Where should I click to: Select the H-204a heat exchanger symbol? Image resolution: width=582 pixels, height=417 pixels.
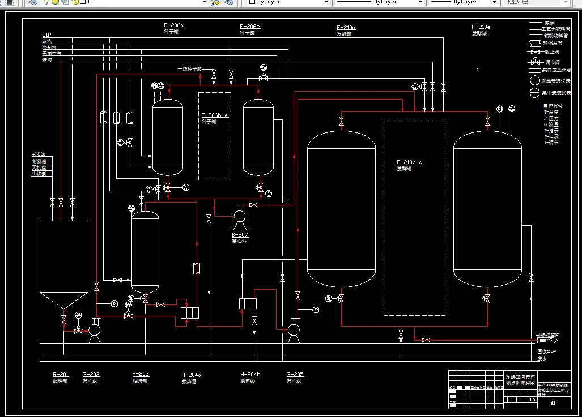click(190, 313)
